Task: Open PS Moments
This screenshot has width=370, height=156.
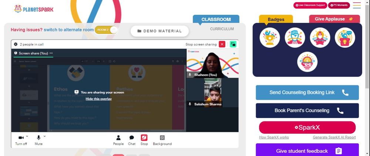Action: pyautogui.click(x=339, y=5)
